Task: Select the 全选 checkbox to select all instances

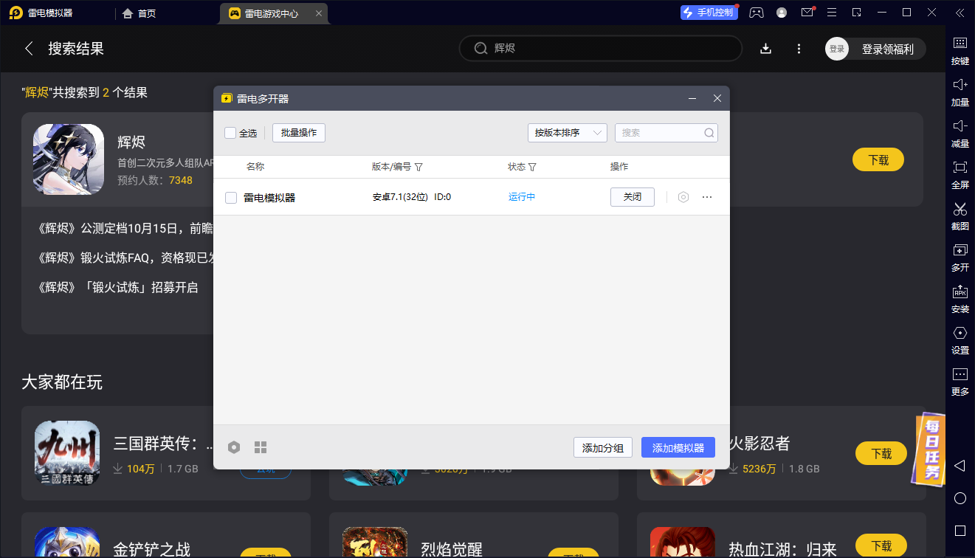Action: point(231,133)
